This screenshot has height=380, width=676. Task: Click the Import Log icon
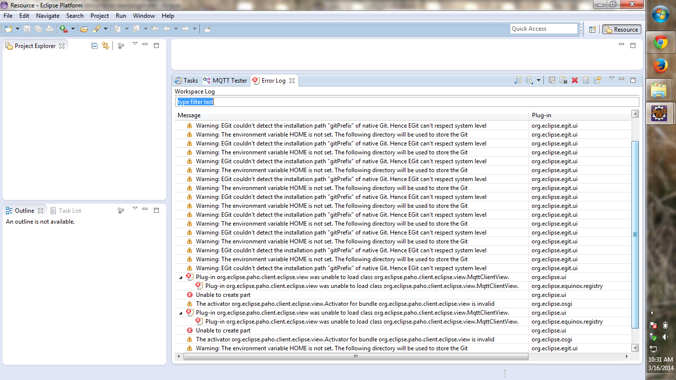pyautogui.click(x=529, y=80)
